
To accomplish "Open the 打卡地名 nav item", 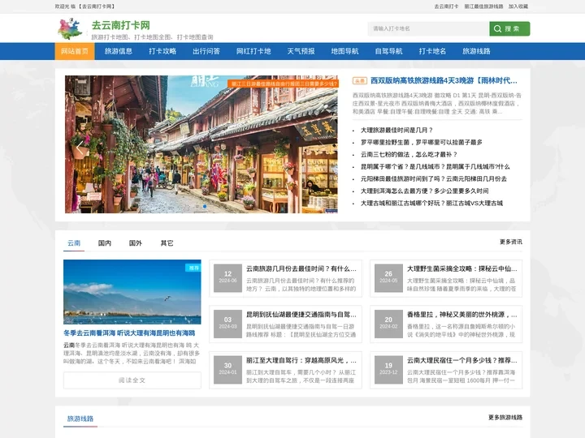I will 432,51.
